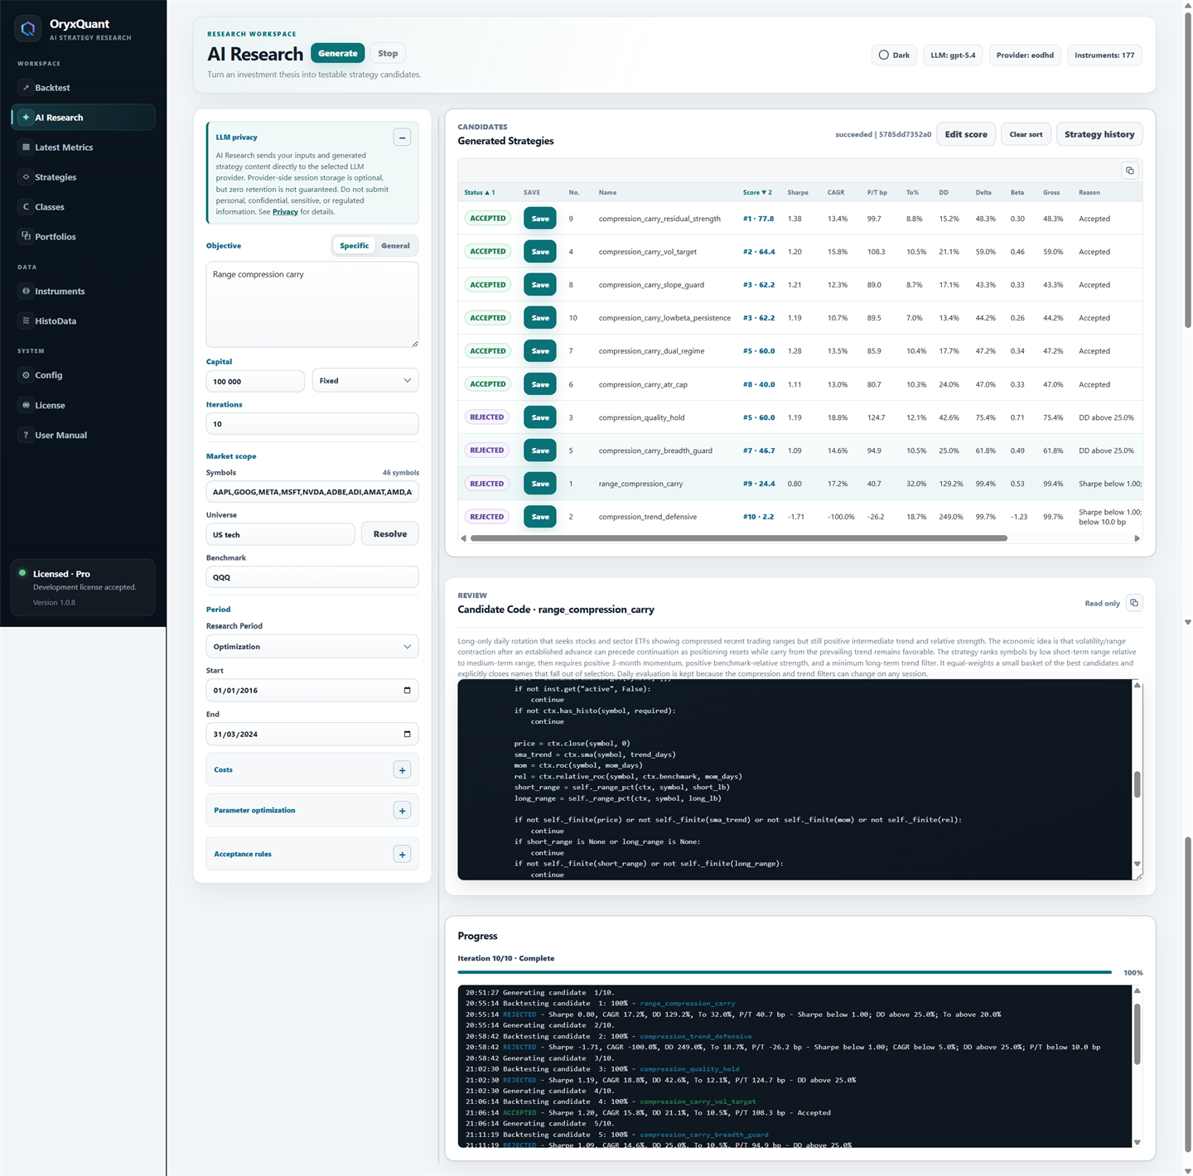Viewport: 1193px width, 1176px height.
Task: Click the Sharpe column header
Action: tap(798, 193)
